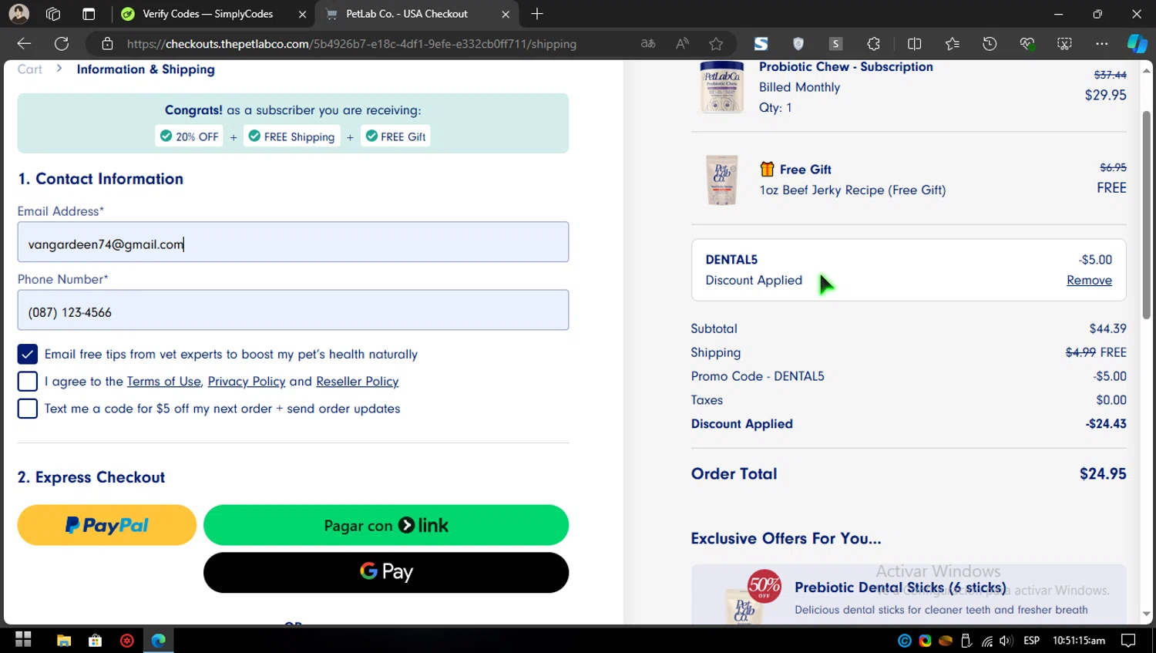This screenshot has height=653, width=1156.
Task: Click the 'FREE Gift' subscriber badge
Action: [395, 136]
